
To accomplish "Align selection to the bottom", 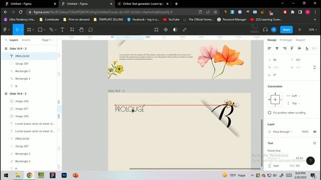I will tap(307, 48).
